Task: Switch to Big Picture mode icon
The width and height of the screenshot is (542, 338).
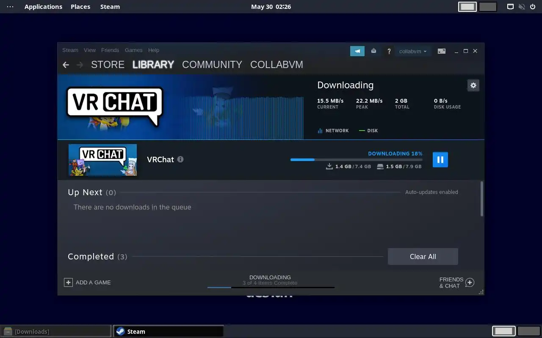Action: pos(442,51)
